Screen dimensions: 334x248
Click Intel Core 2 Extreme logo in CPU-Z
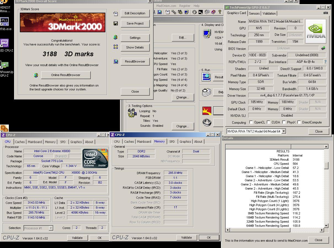pyautogui.click(x=95, y=158)
